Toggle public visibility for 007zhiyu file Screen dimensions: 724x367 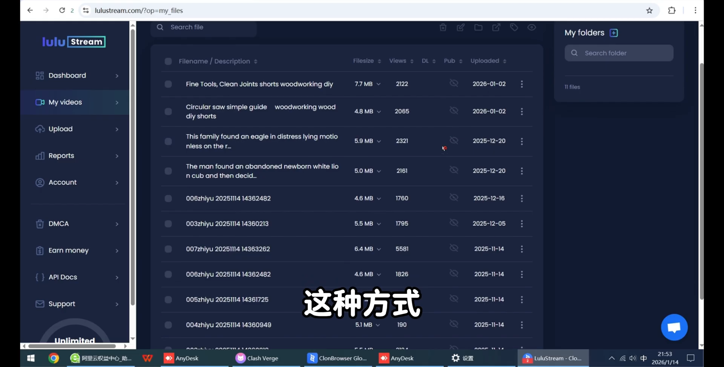454,248
